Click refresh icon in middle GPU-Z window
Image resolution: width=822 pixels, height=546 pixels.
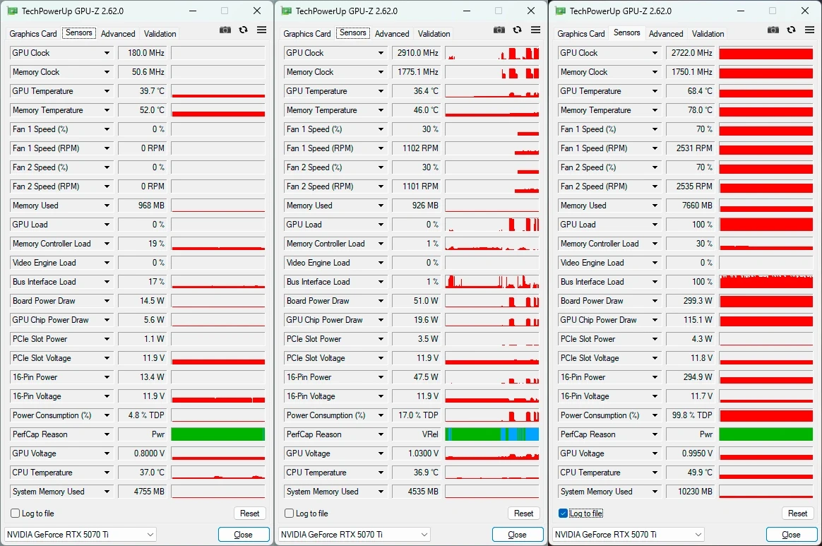518,30
